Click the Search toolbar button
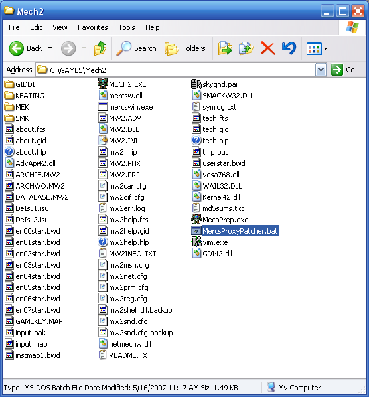Screen dimensions: 369x397 tap(137, 48)
